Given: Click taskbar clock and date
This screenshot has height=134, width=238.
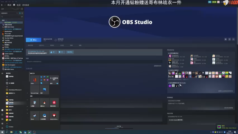Looking at the screenshot, I should pos(230,132).
